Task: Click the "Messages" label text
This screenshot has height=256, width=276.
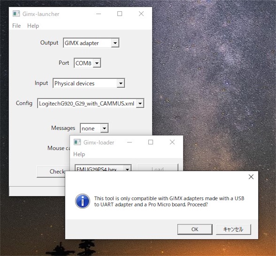Action: (x=63, y=128)
